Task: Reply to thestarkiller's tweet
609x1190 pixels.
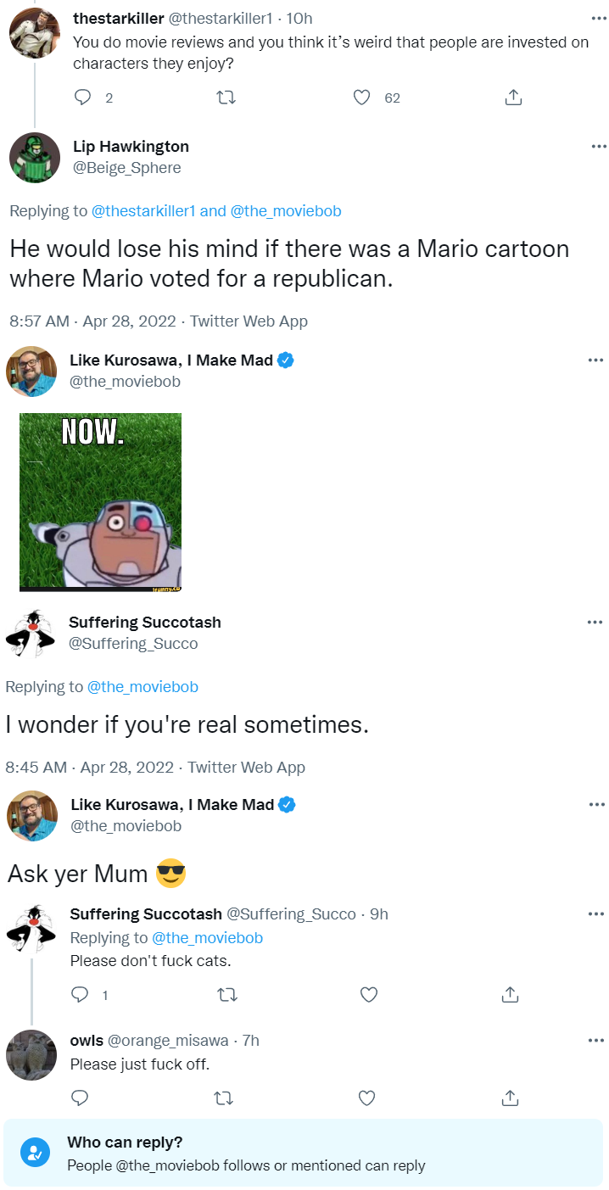Action: point(82,98)
